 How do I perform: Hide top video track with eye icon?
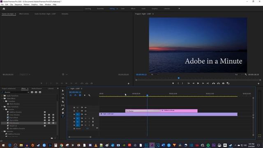coord(85,107)
